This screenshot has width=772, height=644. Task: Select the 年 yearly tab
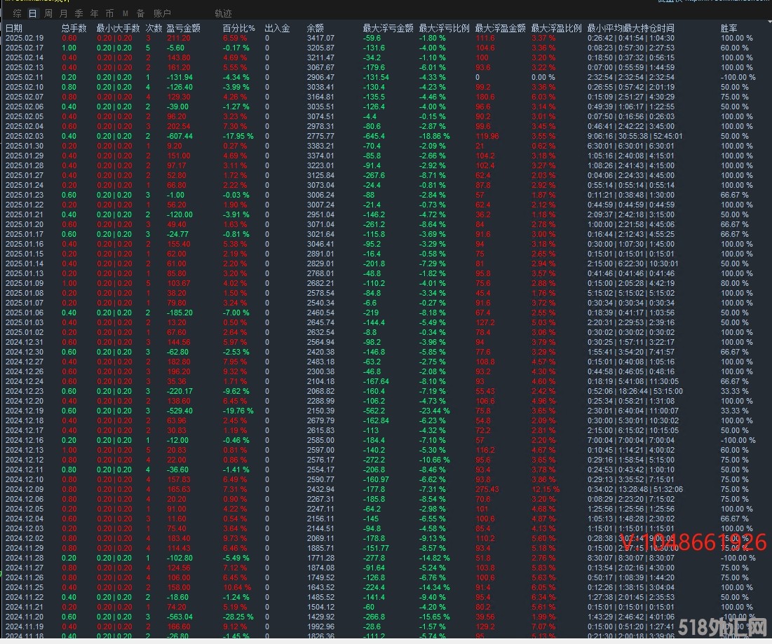pos(94,13)
